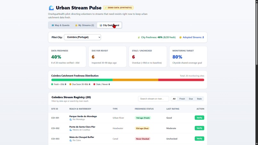258x145 pixels.
Task: Click the leaf icon beside City Freshness
Action: pyautogui.click(x=139, y=37)
